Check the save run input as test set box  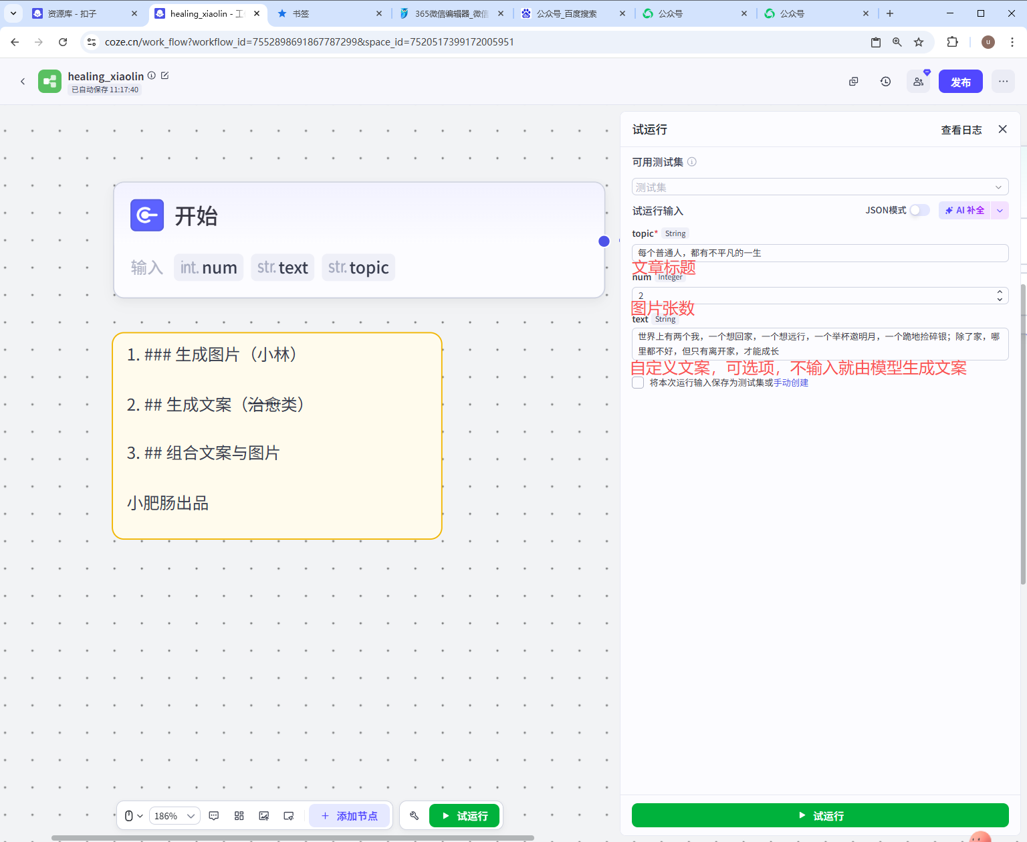638,383
